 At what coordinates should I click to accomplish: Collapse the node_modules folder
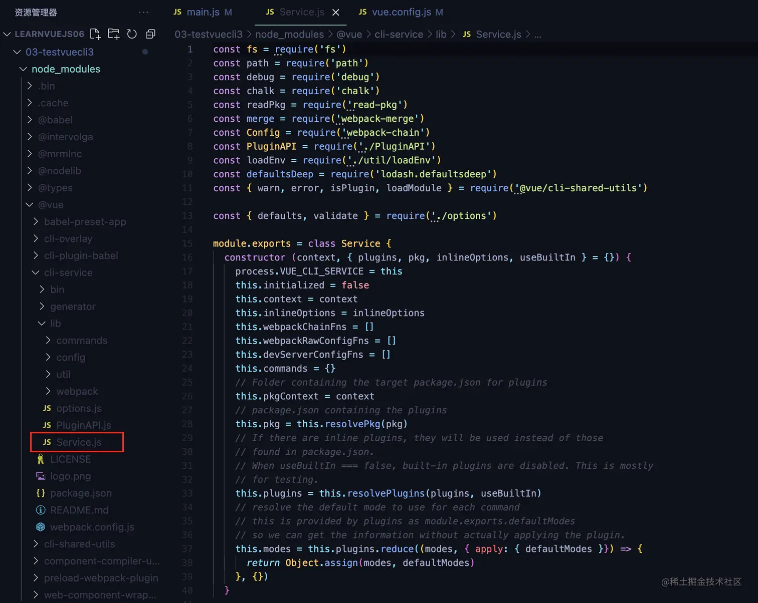[x=23, y=69]
